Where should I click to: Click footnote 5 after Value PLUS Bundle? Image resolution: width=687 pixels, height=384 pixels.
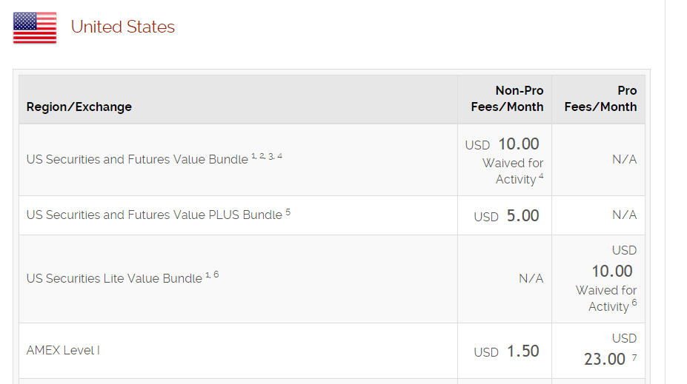point(288,212)
